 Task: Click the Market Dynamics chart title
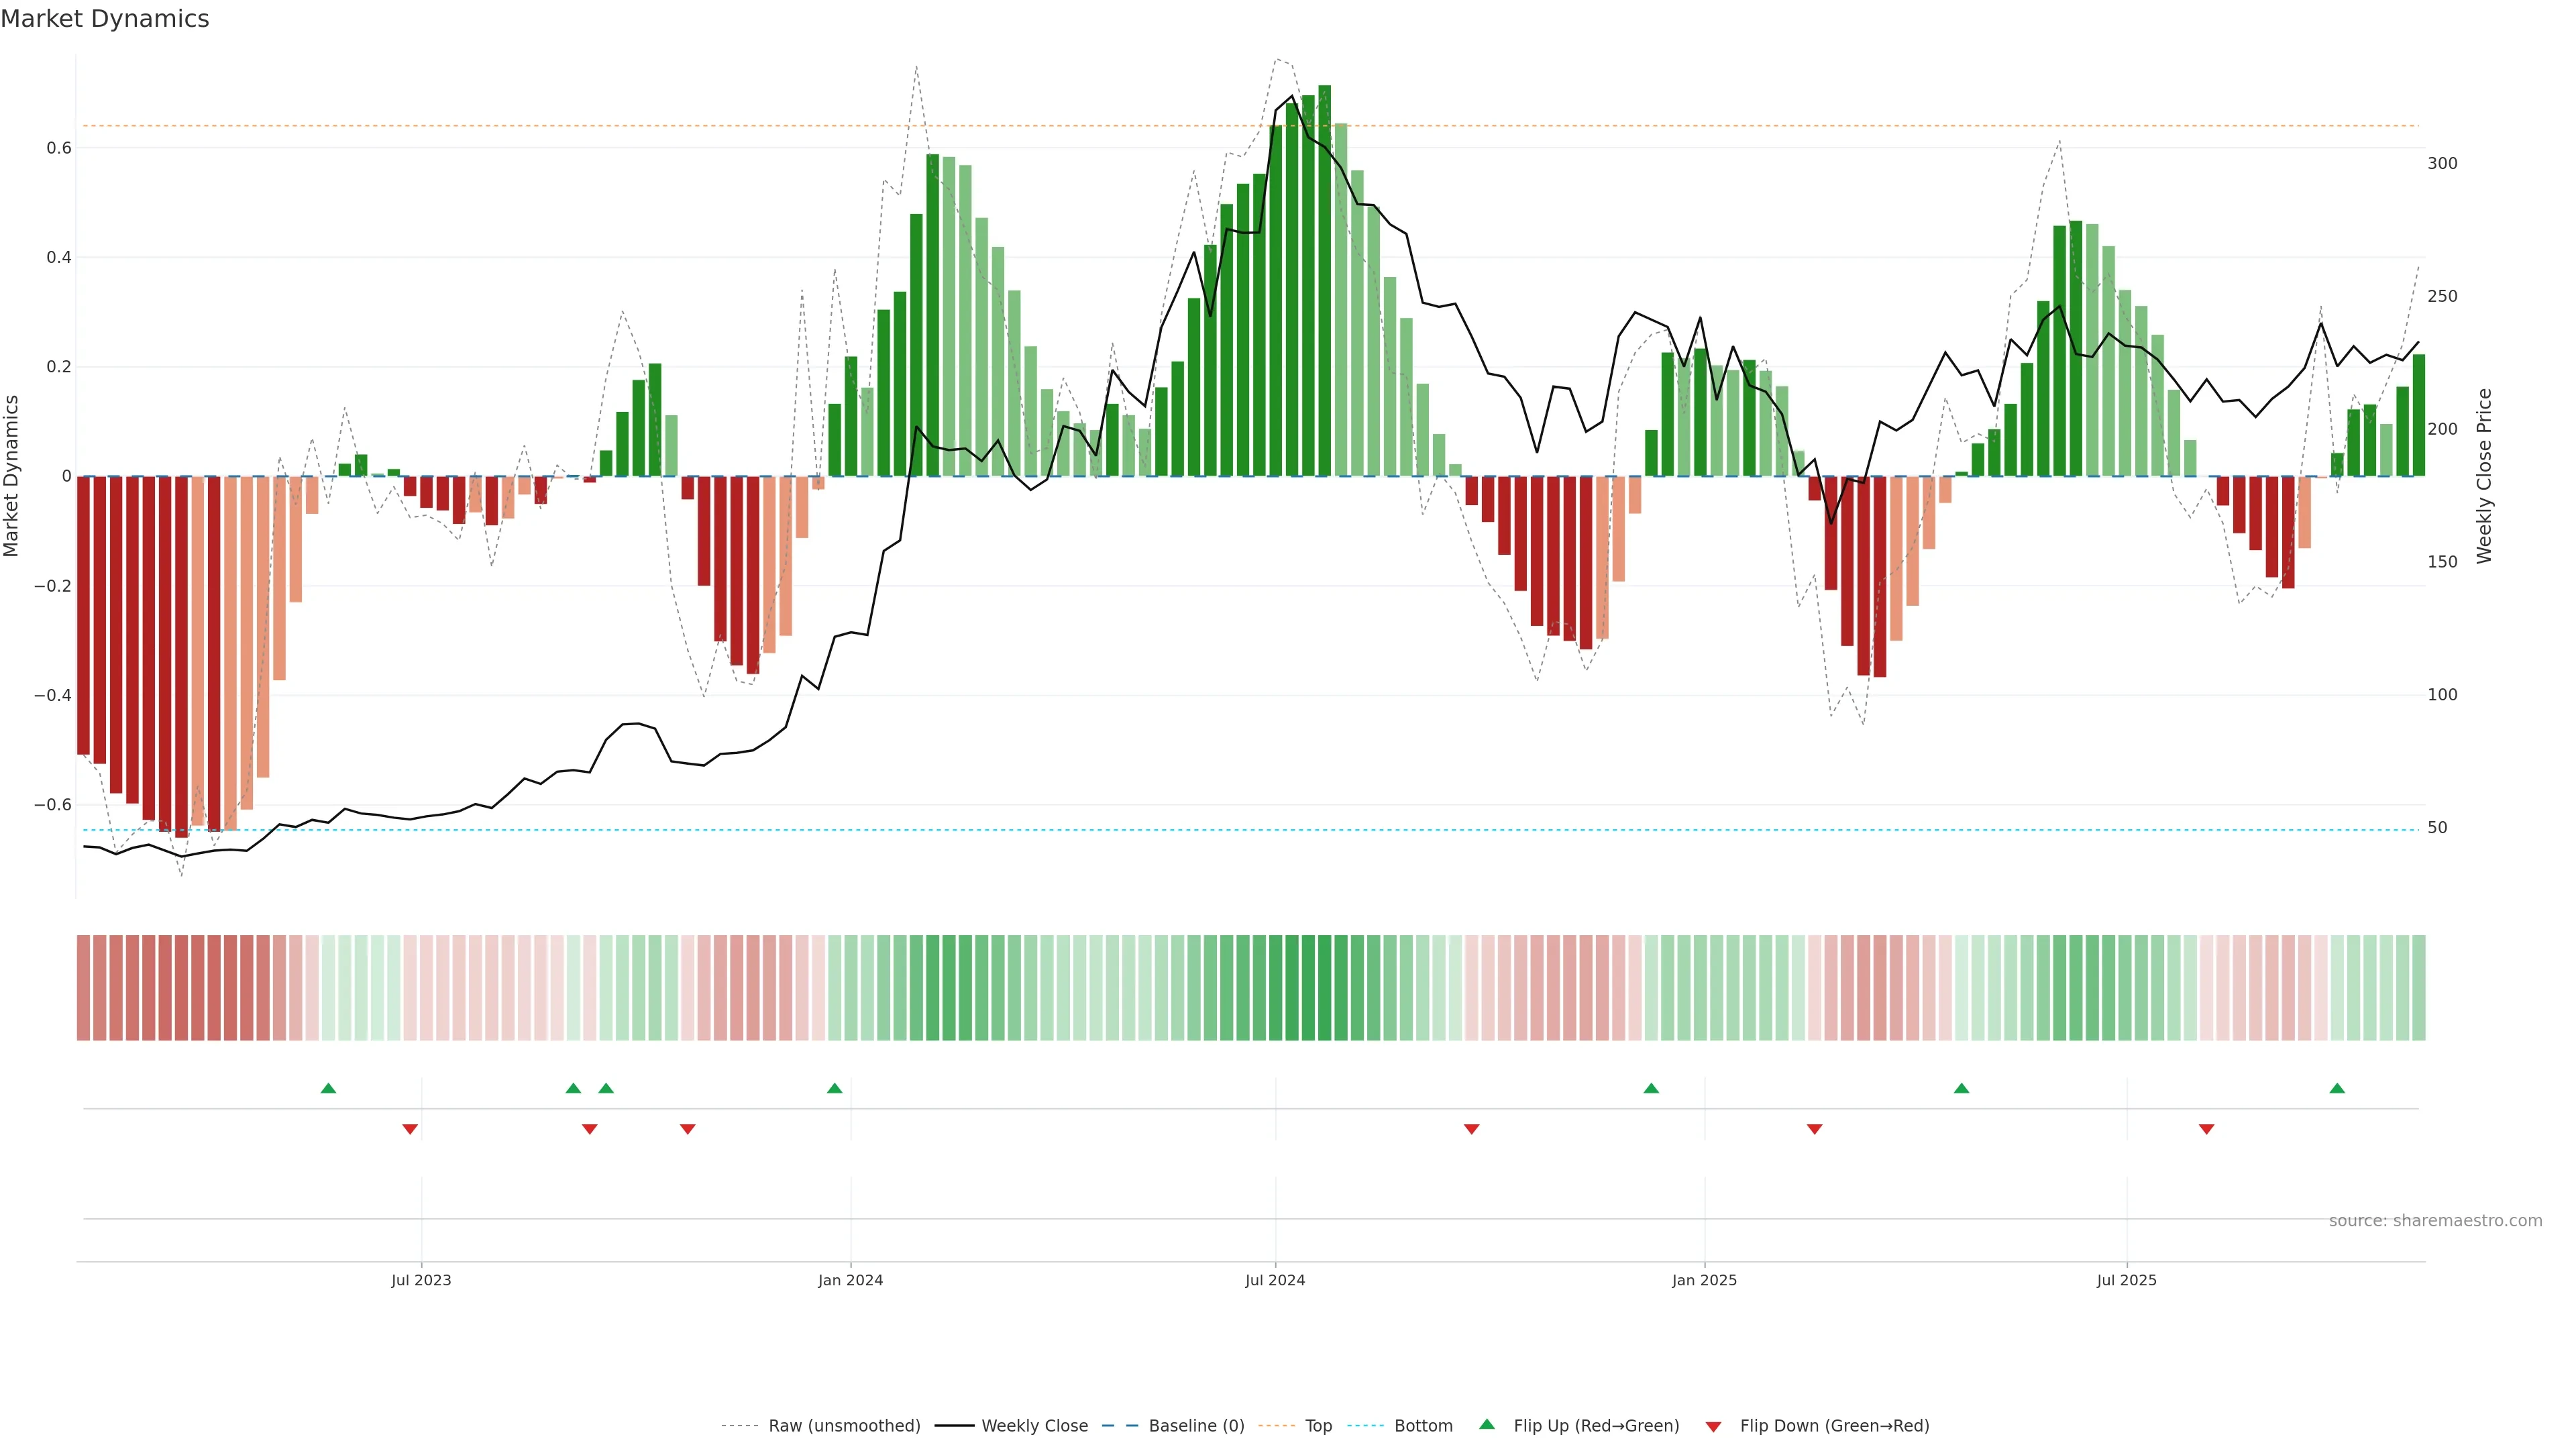(x=105, y=19)
